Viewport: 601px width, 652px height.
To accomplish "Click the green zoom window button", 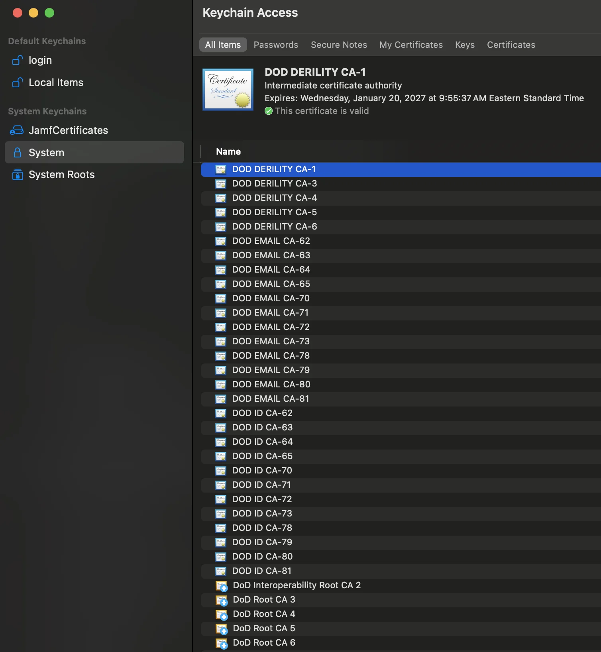I will (x=49, y=13).
